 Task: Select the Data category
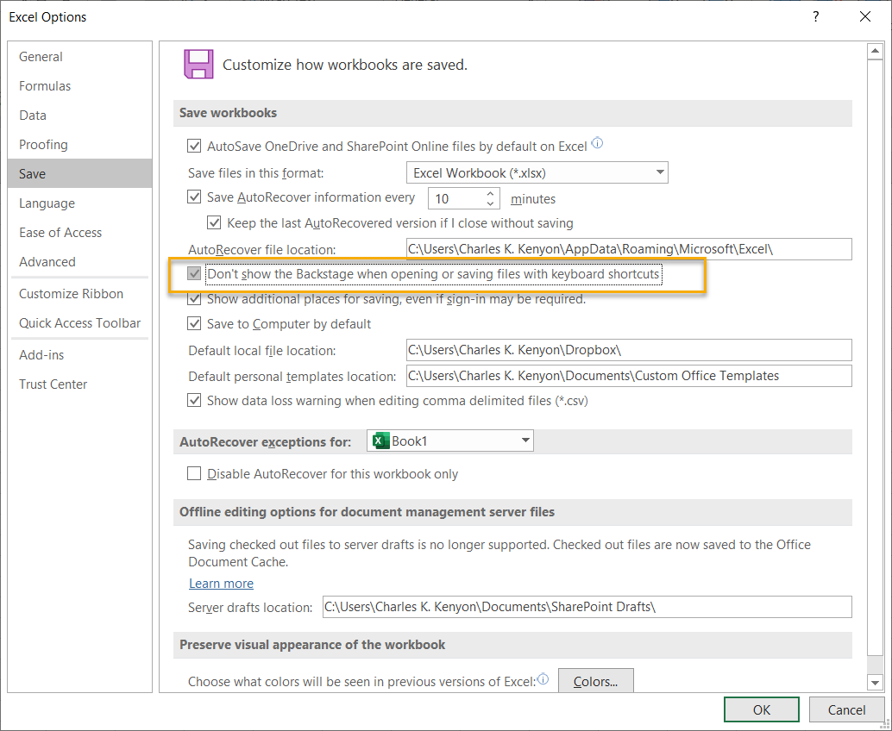[x=79, y=116]
